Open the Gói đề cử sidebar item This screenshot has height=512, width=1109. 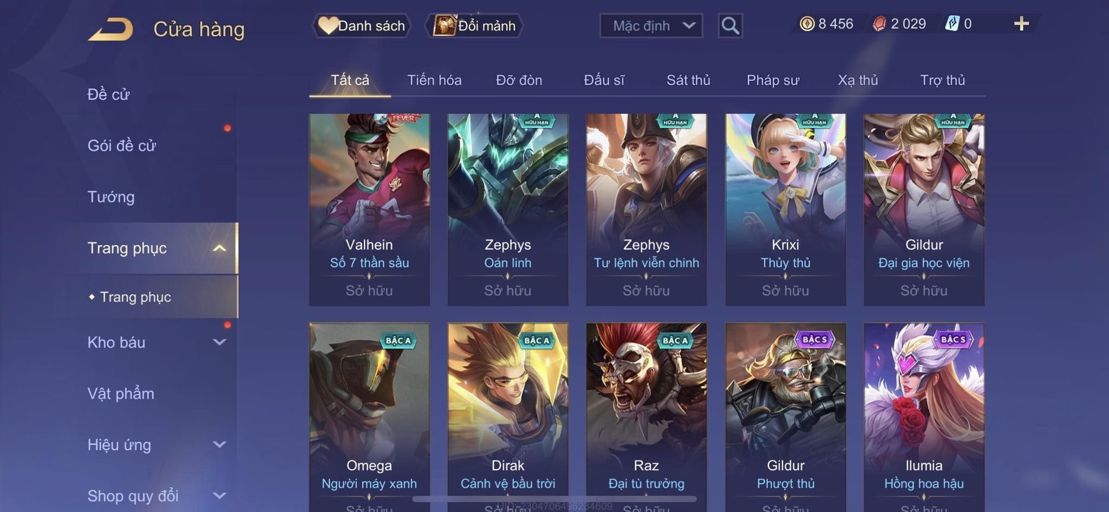click(x=122, y=145)
